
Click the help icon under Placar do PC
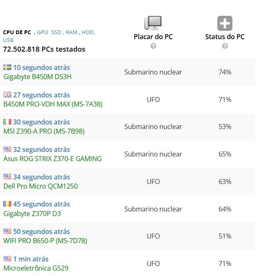153,46
